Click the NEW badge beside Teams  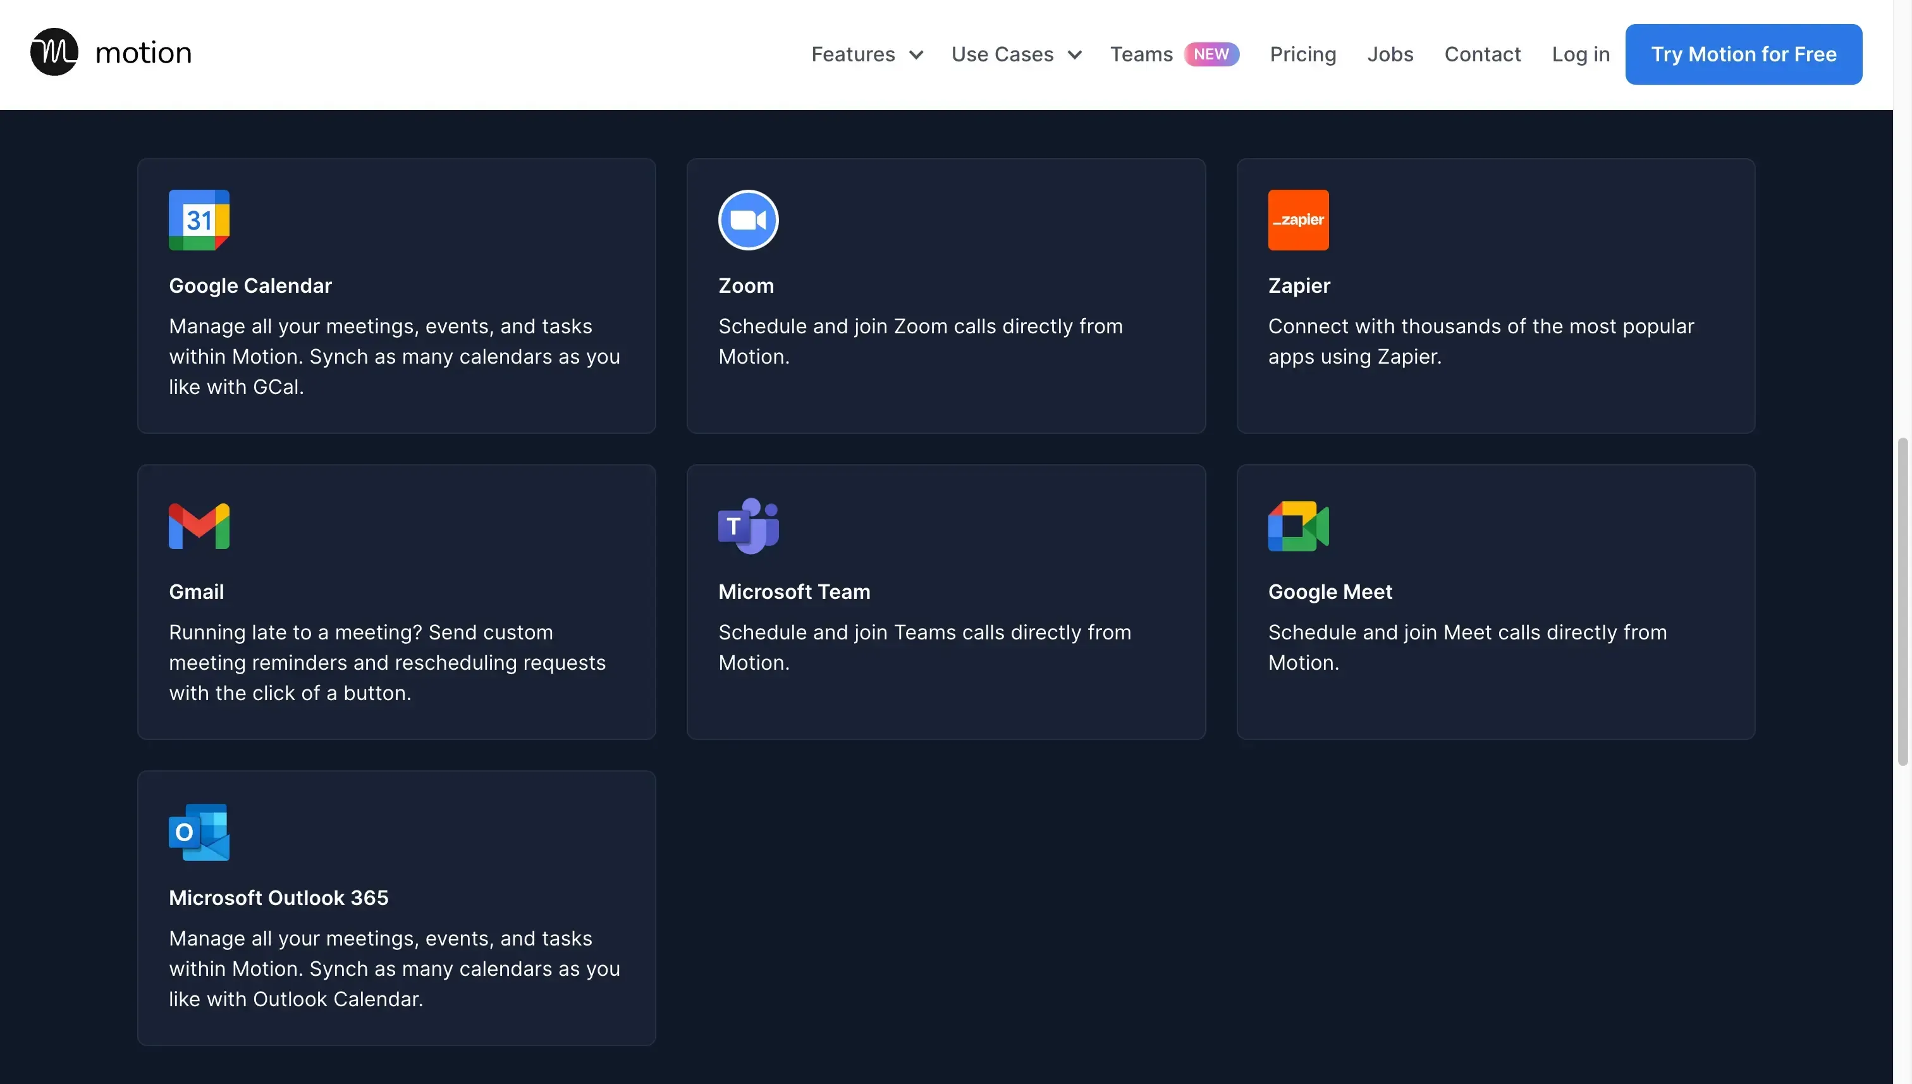pos(1211,54)
